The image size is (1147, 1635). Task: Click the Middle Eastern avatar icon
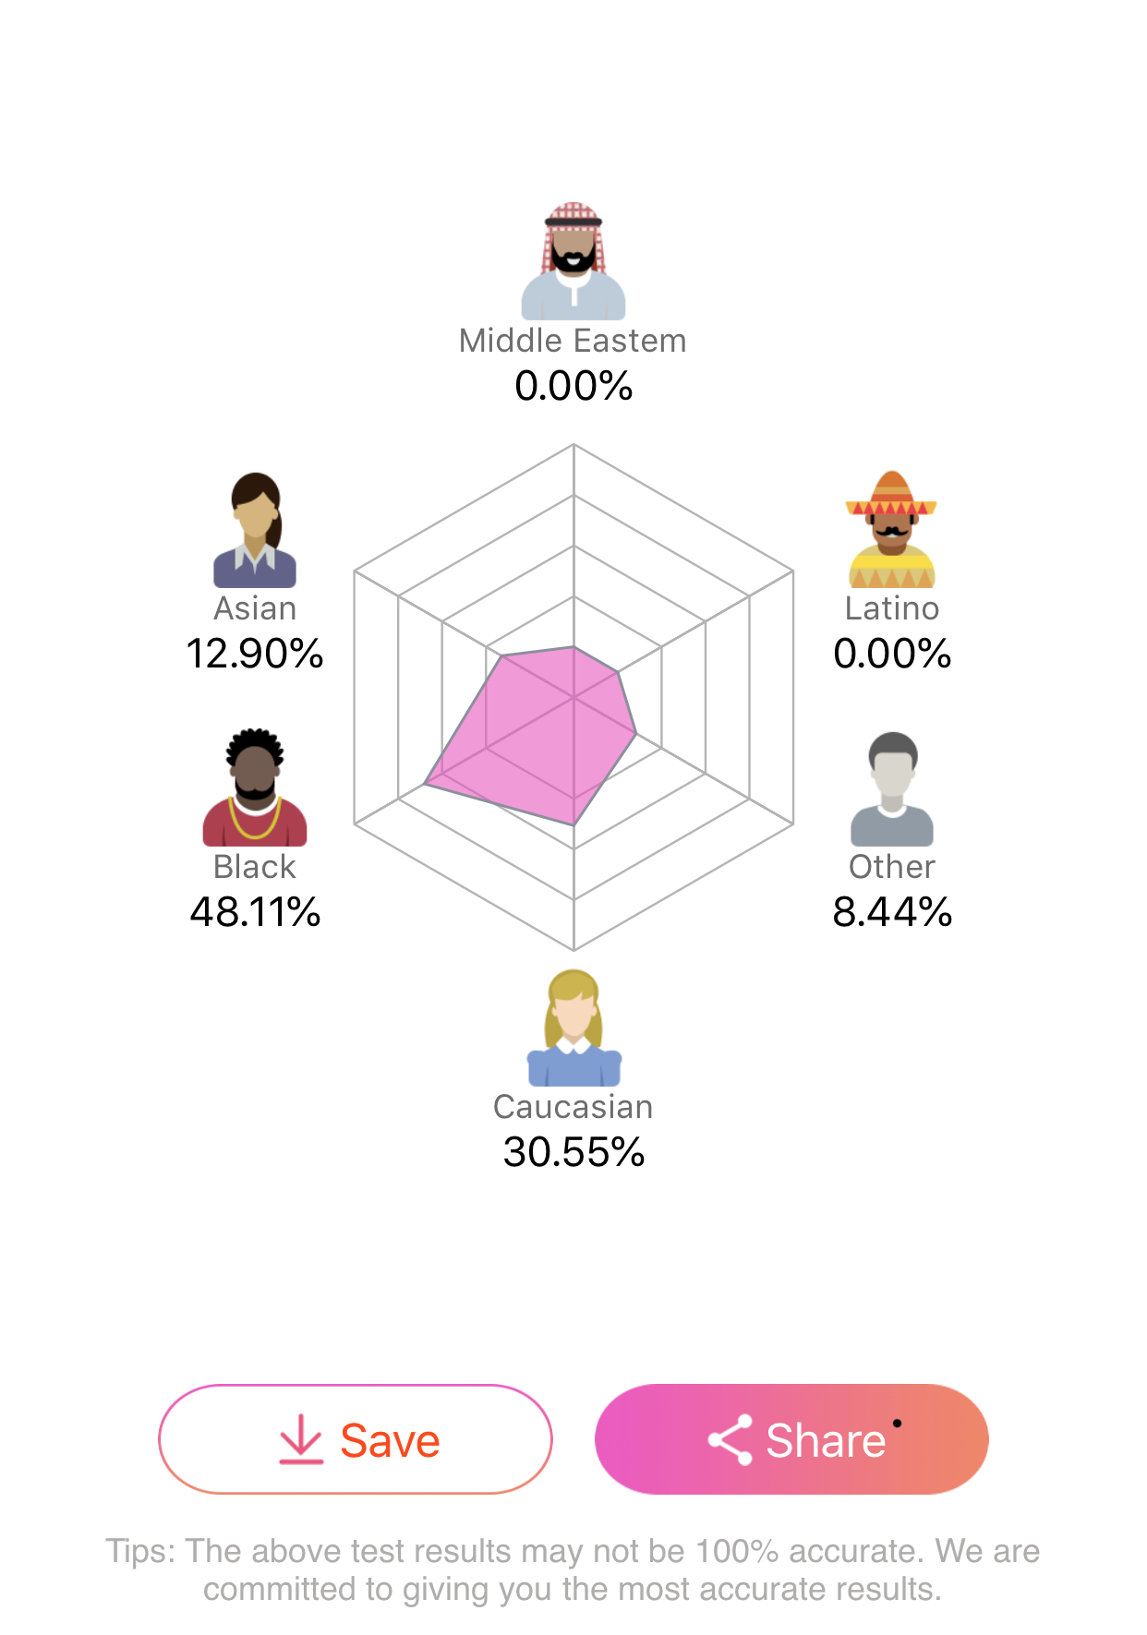point(573,261)
